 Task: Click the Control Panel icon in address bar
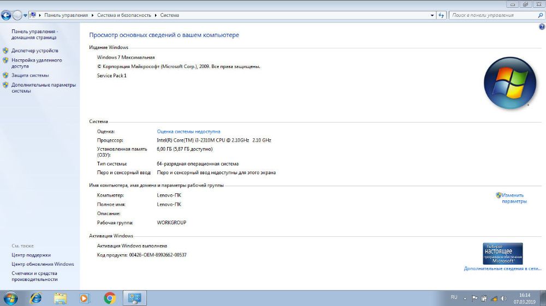(x=33, y=15)
